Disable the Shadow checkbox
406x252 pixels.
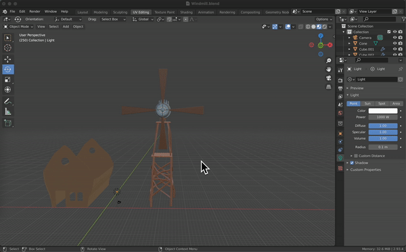(352, 163)
